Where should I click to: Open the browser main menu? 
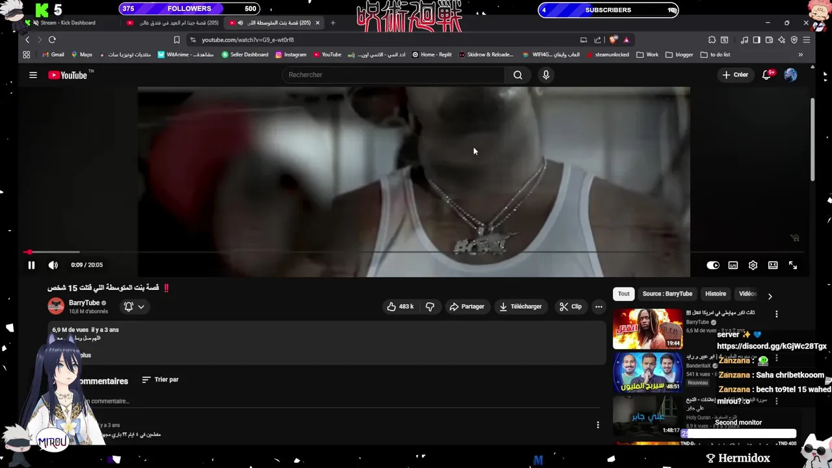(x=806, y=40)
